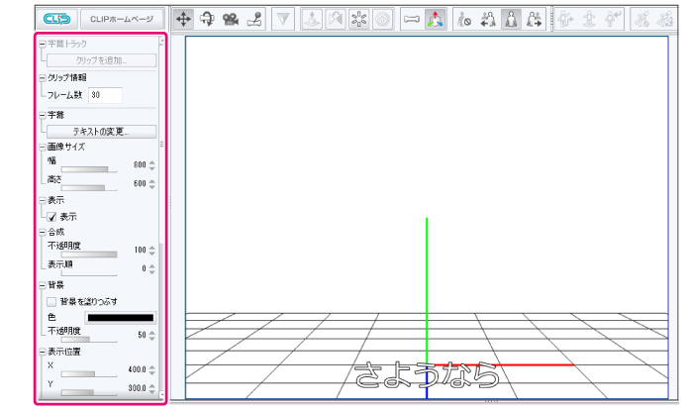Viewport: 689px width, 410px height.
Task: Adjust the 幅 width slider
Action: [89, 169]
